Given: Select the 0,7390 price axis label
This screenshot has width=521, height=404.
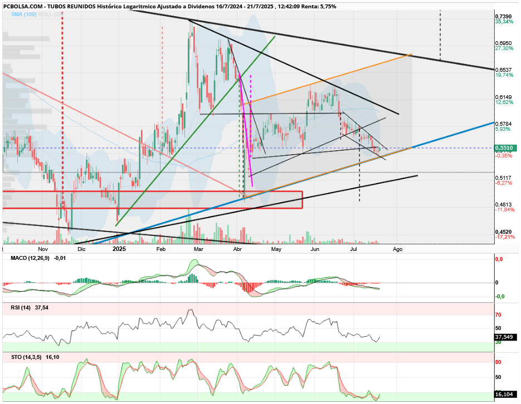Looking at the screenshot, I should pos(503,17).
